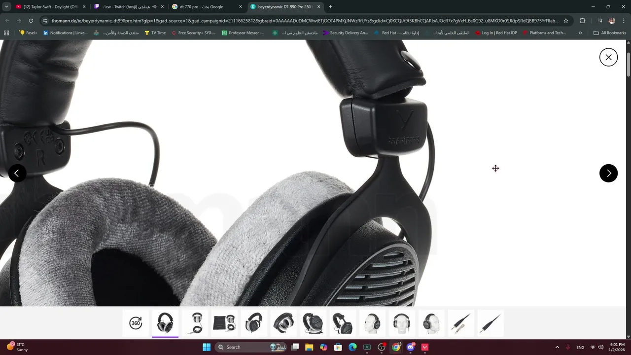This screenshot has height=355, width=631.
Task: Open the Chrome profile avatar
Action: (612, 21)
